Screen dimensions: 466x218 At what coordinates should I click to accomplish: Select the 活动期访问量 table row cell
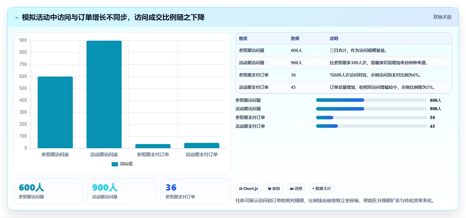[251, 63]
